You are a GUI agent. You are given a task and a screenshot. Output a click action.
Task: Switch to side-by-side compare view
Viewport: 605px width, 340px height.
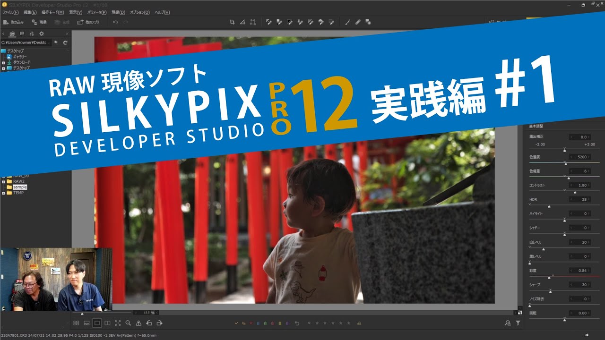point(107,323)
